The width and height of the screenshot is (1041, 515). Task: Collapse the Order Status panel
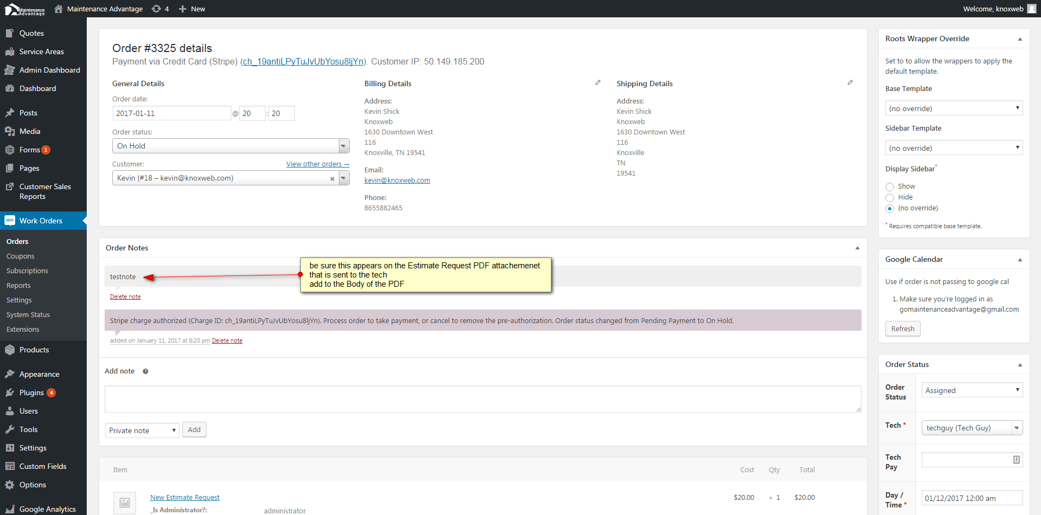[1020, 365]
